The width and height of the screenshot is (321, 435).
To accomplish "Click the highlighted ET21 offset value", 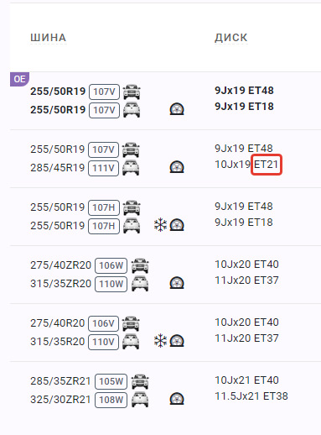I will tap(267, 165).
